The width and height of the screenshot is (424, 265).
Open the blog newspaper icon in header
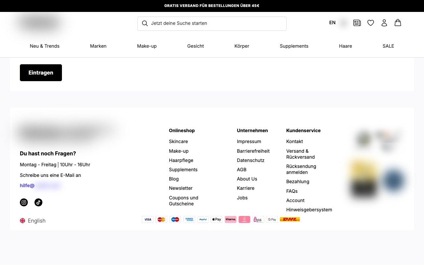(357, 23)
